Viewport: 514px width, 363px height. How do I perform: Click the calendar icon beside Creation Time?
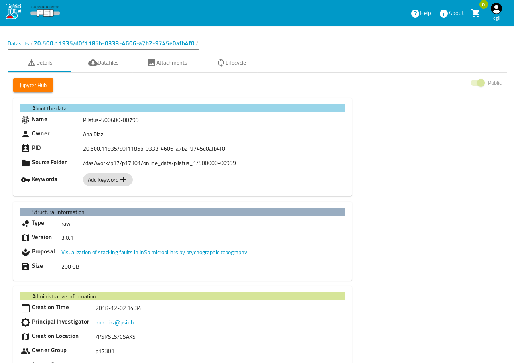click(x=26, y=308)
